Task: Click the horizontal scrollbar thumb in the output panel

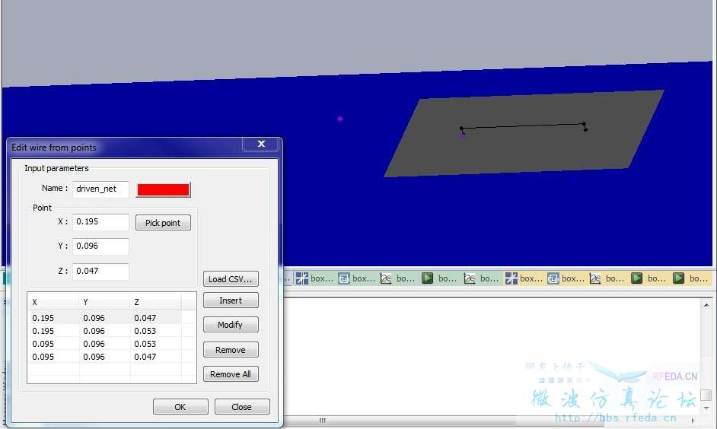Action: pos(323,421)
